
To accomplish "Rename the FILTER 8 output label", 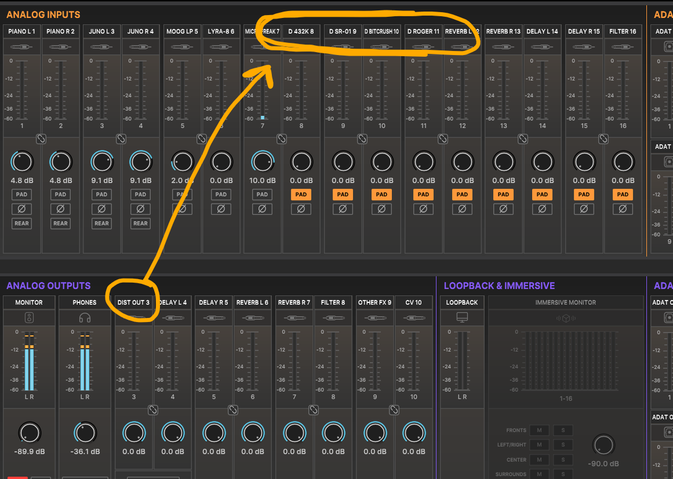I will [x=333, y=302].
